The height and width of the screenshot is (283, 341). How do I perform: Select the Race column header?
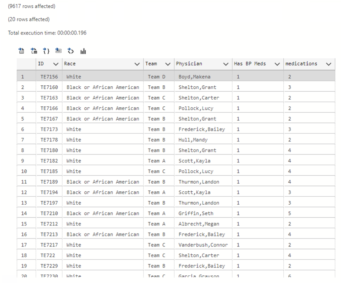click(103, 64)
